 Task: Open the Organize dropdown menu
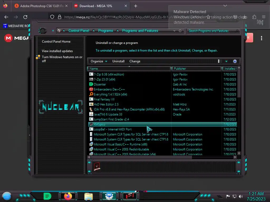point(99,61)
